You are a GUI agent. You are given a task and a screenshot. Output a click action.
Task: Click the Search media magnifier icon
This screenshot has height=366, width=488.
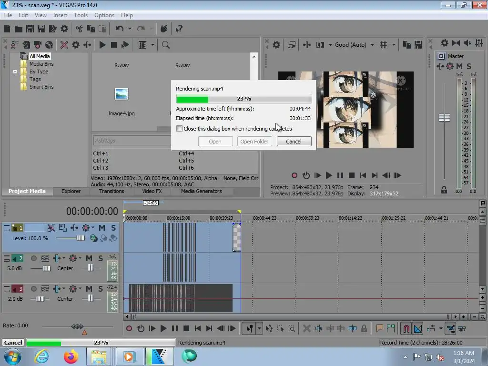click(165, 45)
